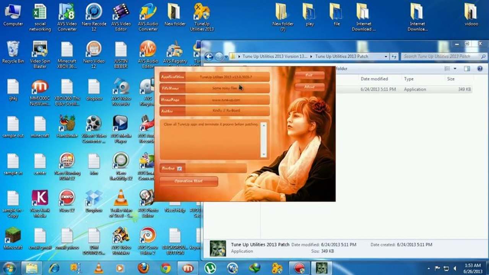Open the address bar history dropdown

(386, 57)
